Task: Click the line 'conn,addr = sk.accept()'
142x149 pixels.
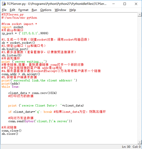Action: pos(21,74)
